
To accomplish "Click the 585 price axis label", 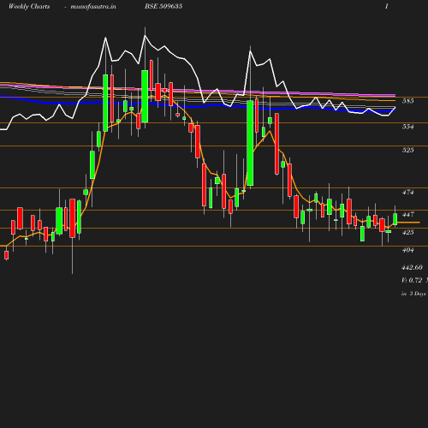I will point(407,101).
